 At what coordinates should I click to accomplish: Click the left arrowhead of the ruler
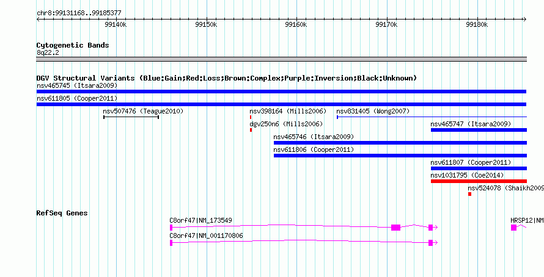point(39,20)
